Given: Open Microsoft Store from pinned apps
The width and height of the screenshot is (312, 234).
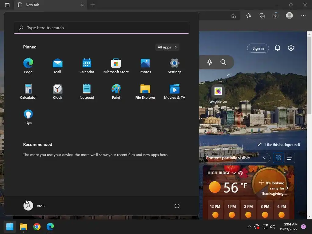Looking at the screenshot, I should click(116, 66).
